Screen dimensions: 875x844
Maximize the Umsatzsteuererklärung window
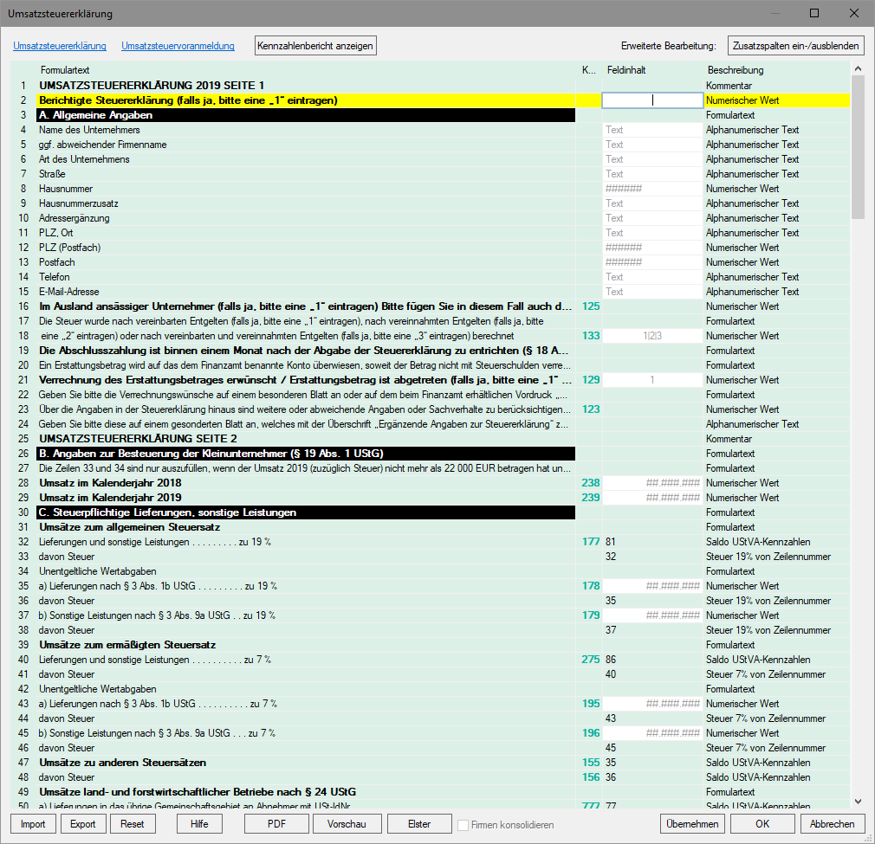click(814, 13)
